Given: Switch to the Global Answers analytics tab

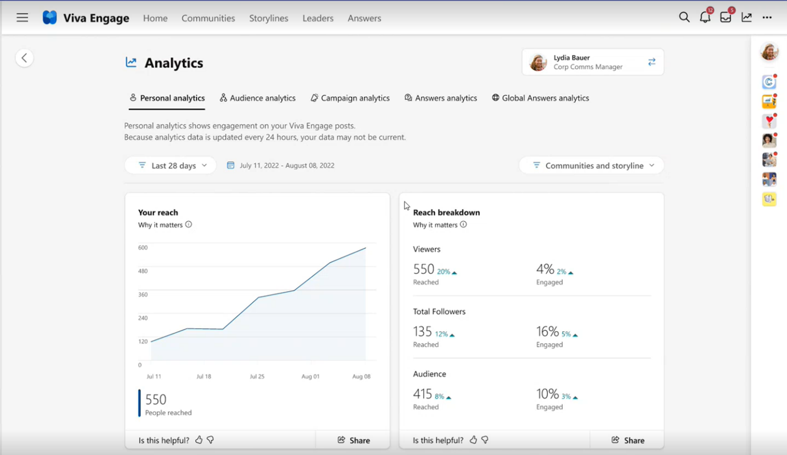Looking at the screenshot, I should point(540,98).
